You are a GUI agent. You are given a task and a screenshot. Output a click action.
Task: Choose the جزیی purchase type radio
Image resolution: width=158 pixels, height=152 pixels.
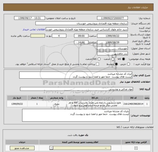[x=128, y=64]
